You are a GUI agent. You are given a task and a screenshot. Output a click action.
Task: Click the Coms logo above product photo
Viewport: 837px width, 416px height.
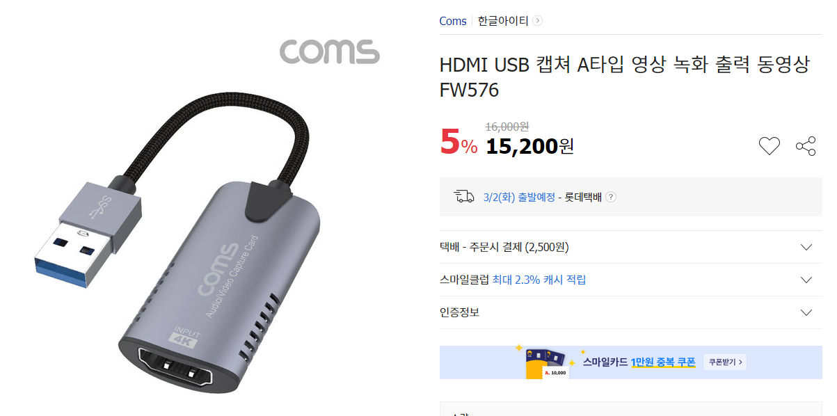pos(329,51)
